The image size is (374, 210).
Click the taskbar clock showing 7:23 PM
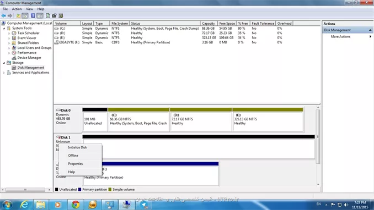coord(360,205)
